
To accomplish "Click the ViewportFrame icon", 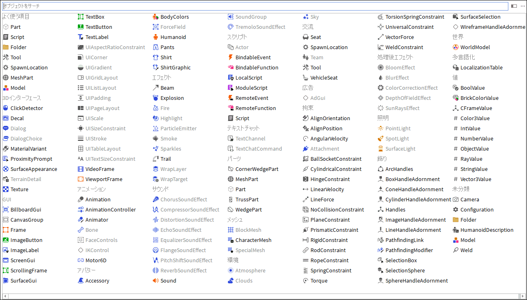I will point(81,179).
